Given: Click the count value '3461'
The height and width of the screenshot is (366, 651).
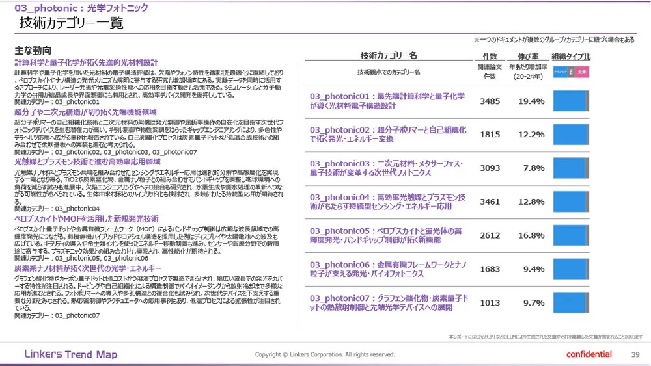Looking at the screenshot, I should 490,202.
